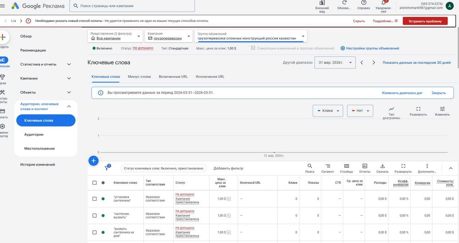Image resolution: width=459 pixels, height=243 pixels.
Task: Open the Инструменты wrench sidebar icon
Action: click(2, 92)
